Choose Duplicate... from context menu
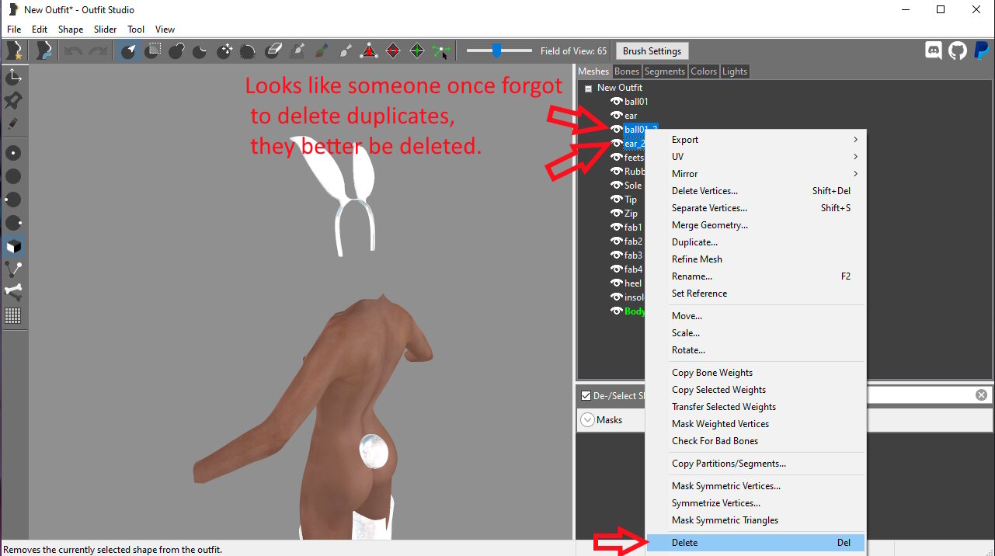 (x=755, y=242)
